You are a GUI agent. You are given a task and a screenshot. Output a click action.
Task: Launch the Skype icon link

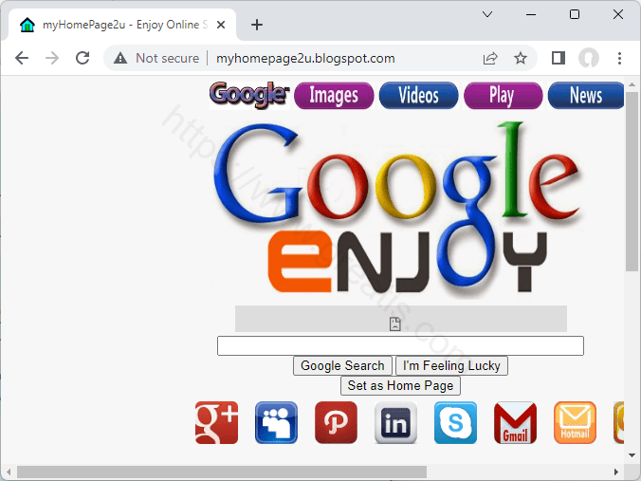tap(455, 422)
